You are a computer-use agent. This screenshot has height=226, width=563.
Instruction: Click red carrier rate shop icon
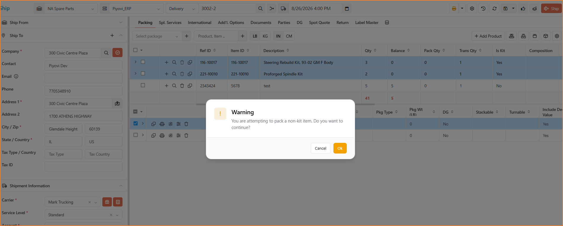107,202
